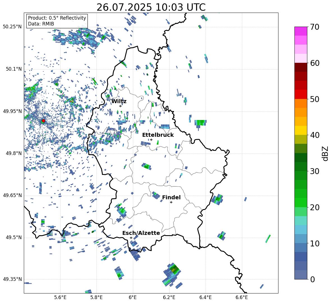Viewport: 332px width, 303px height.
Task: Click the Wiltz station cross marker
Action: [x=120, y=106]
